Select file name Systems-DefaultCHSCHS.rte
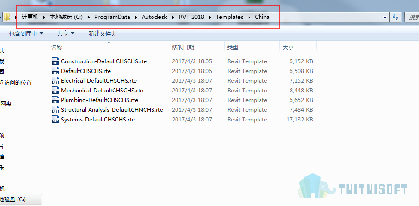Image resolution: width=419 pixels, height=206 pixels. (98, 120)
